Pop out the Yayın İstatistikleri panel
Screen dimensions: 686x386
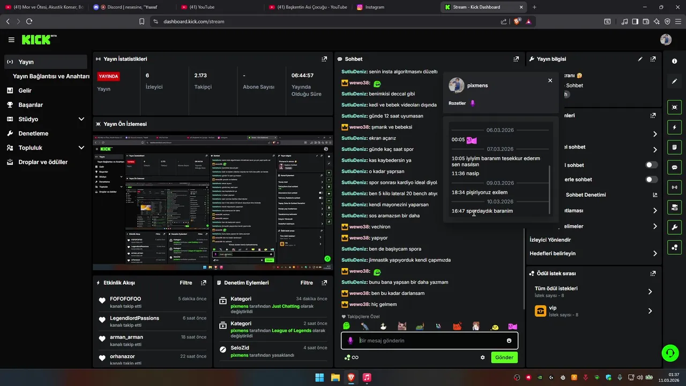click(x=324, y=59)
